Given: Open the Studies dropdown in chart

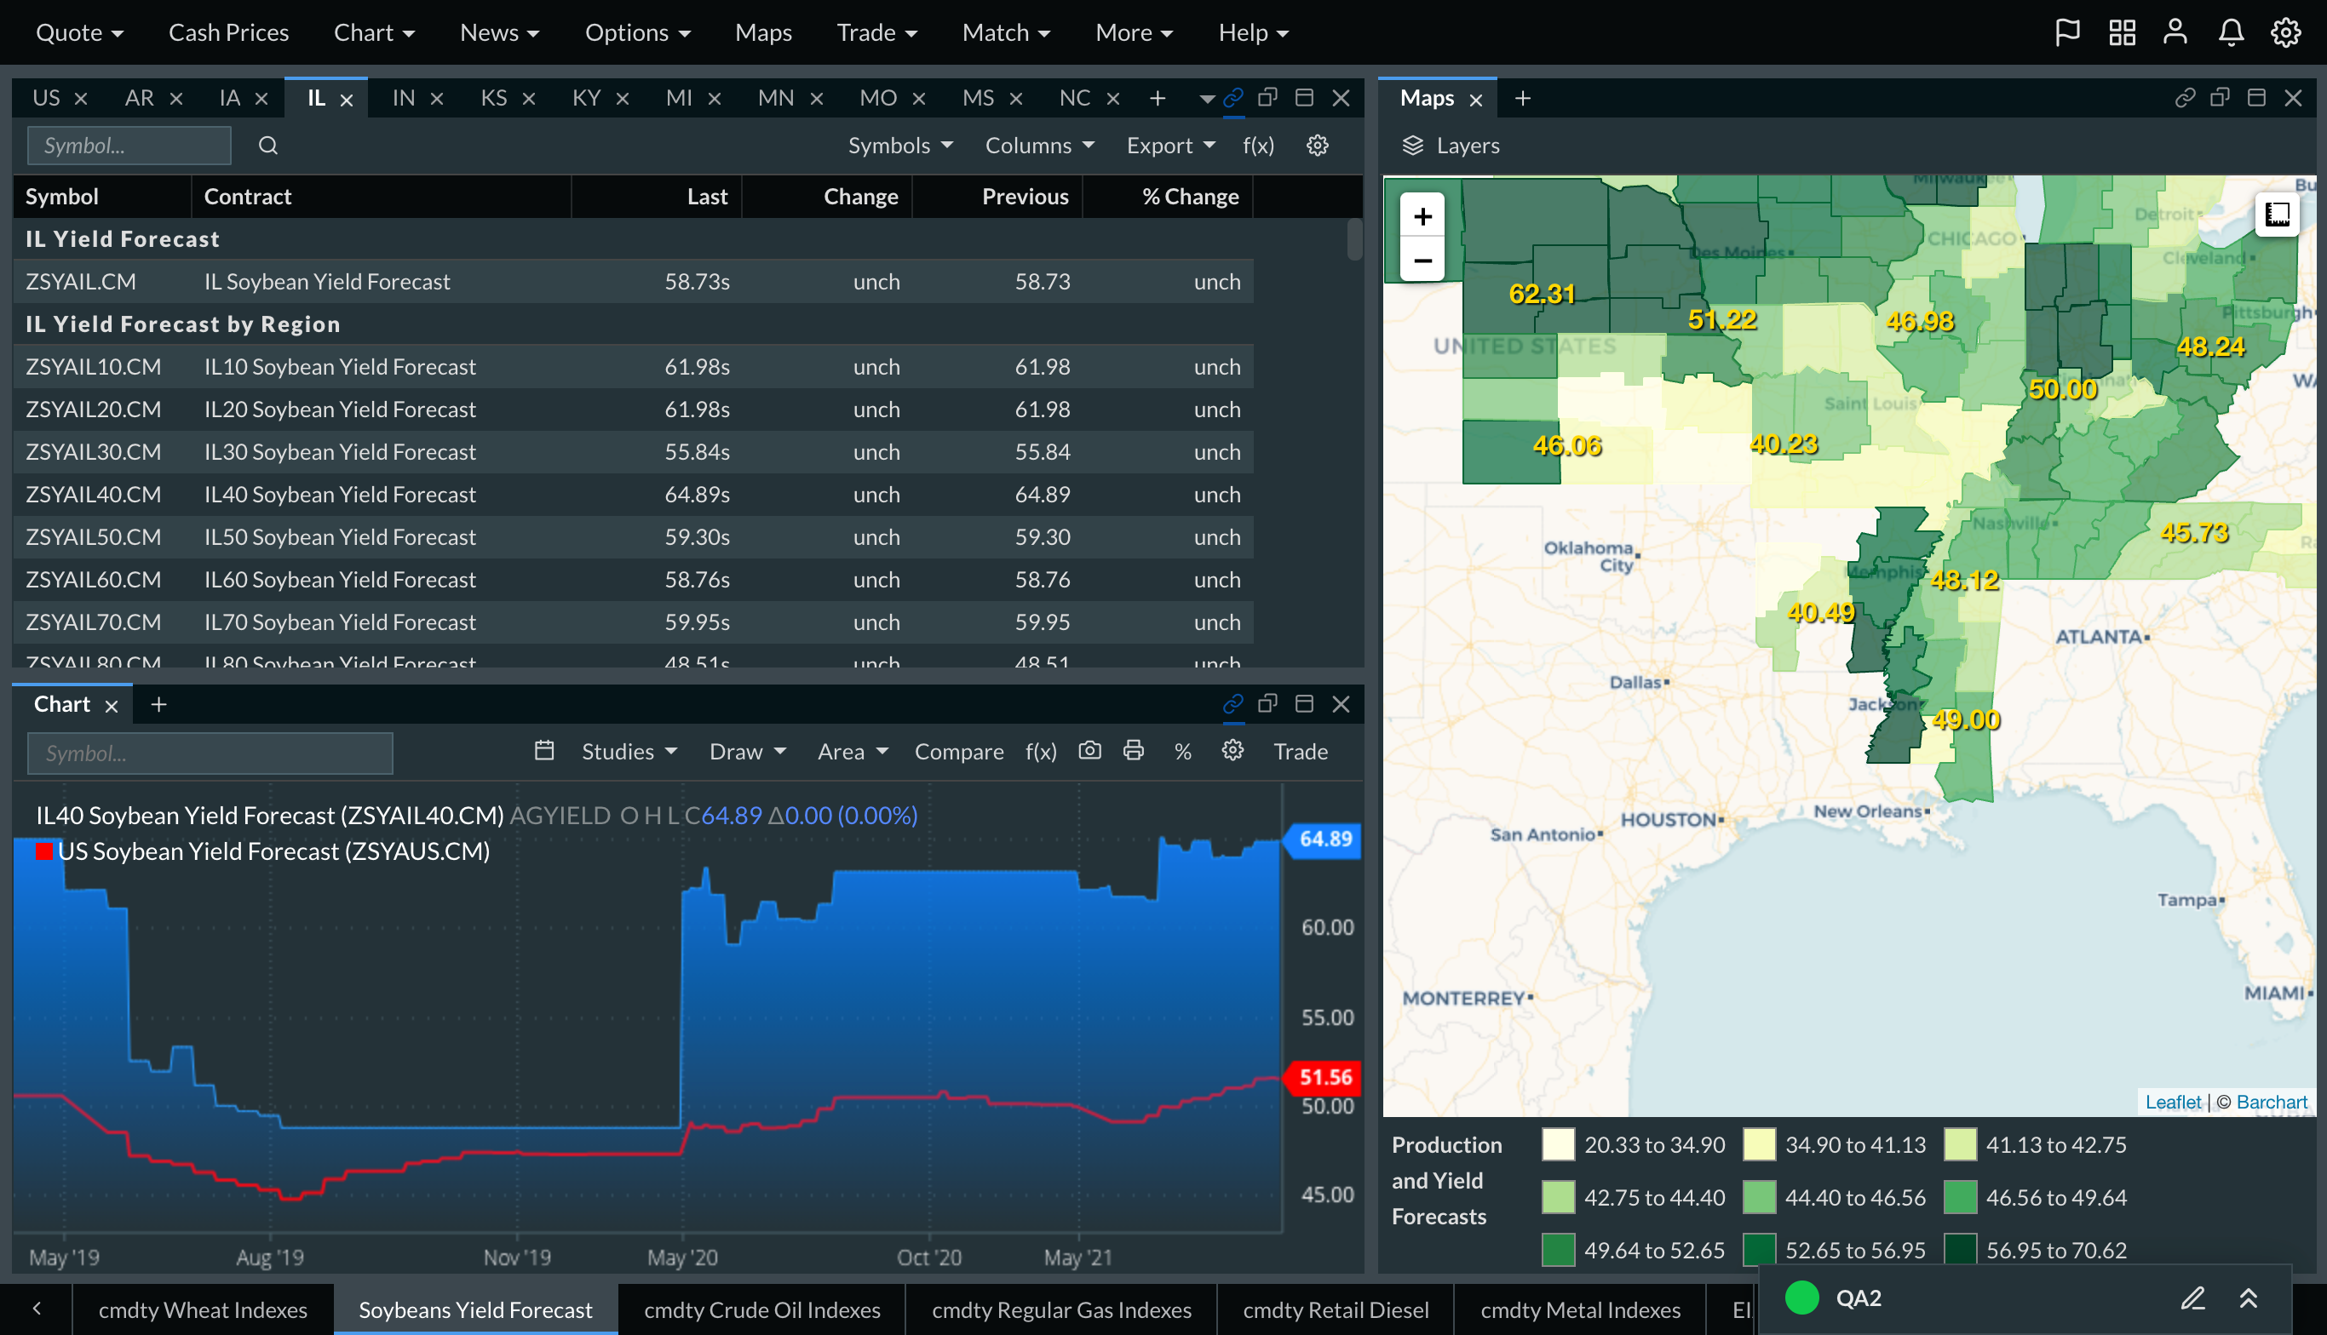Looking at the screenshot, I should pos(629,752).
